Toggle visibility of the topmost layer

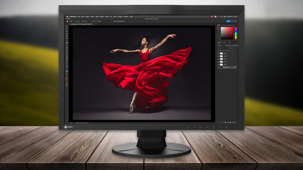218,53
